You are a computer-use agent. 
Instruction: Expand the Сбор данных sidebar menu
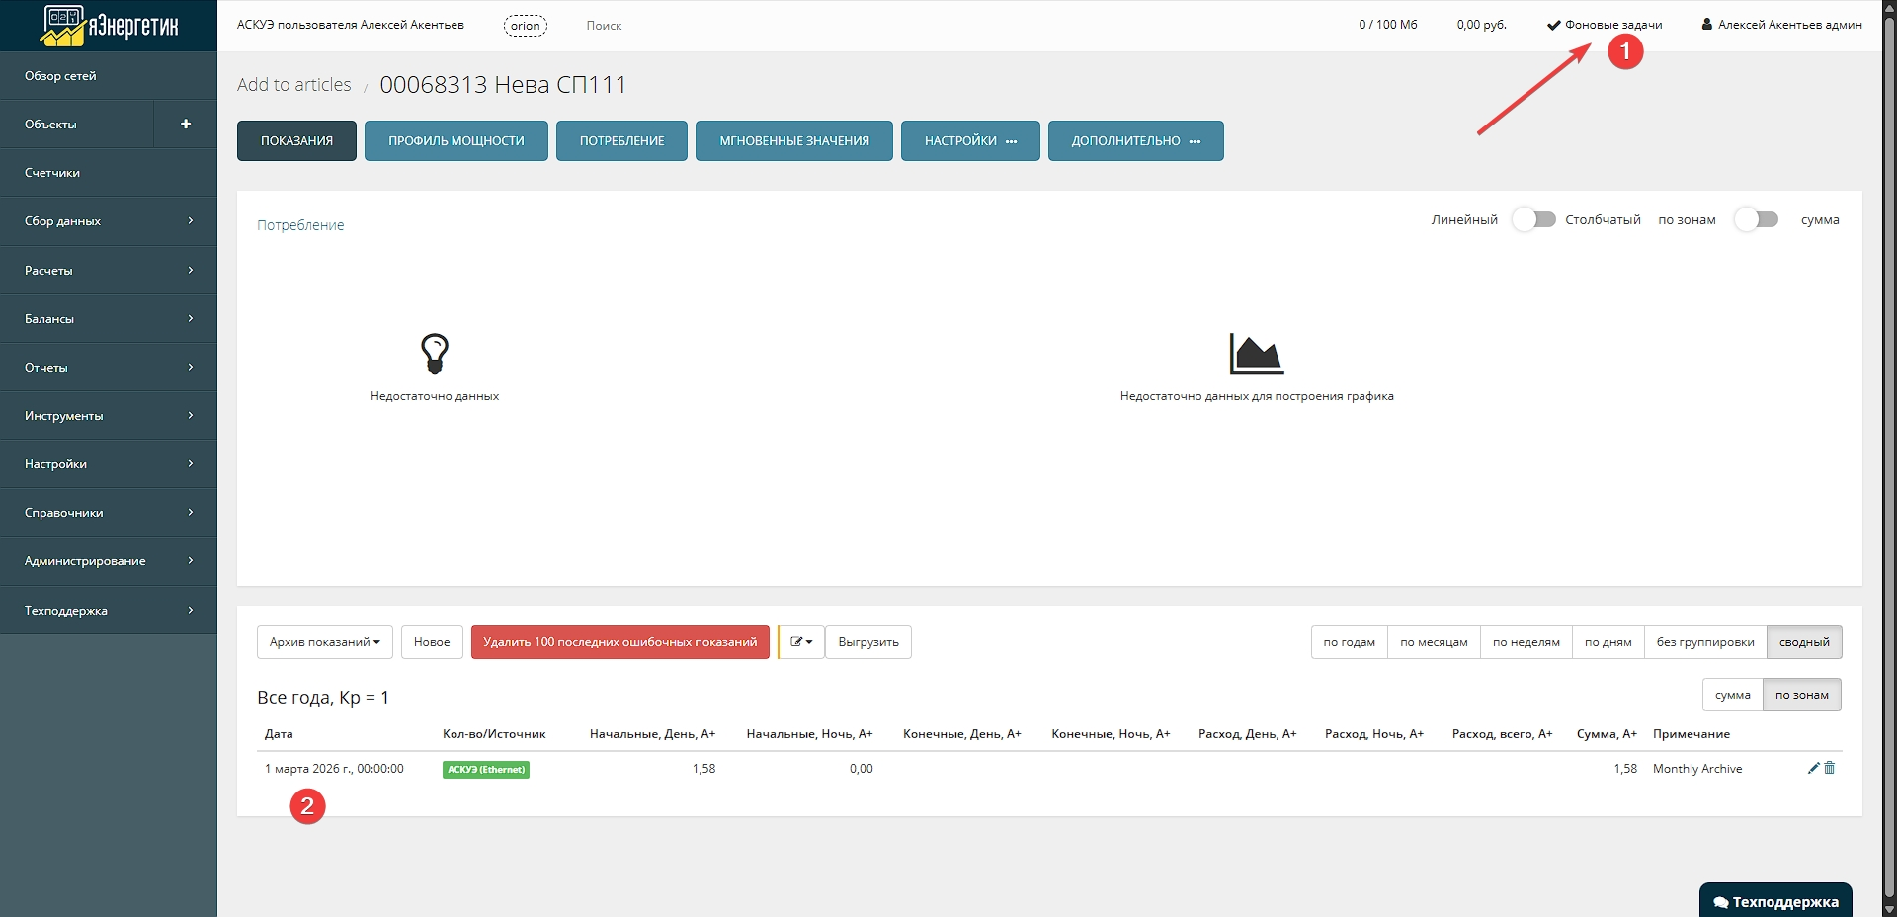click(x=109, y=221)
